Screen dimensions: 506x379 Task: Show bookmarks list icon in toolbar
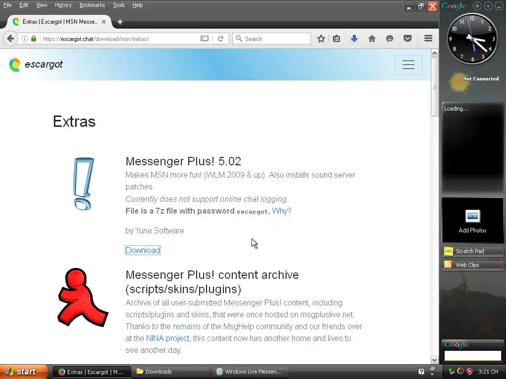337,38
